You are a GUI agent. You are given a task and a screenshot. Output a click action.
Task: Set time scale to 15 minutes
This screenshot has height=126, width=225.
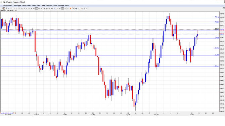22,8
